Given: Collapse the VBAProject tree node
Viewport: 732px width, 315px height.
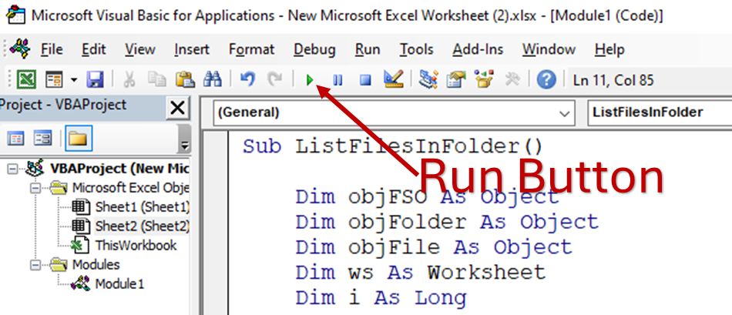Looking at the screenshot, I should (x=12, y=169).
